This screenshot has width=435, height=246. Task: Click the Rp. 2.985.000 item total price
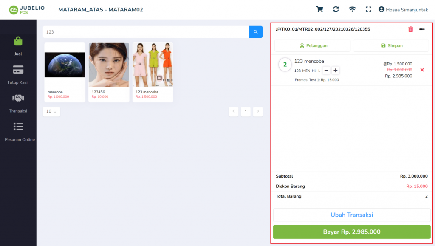tap(398, 76)
